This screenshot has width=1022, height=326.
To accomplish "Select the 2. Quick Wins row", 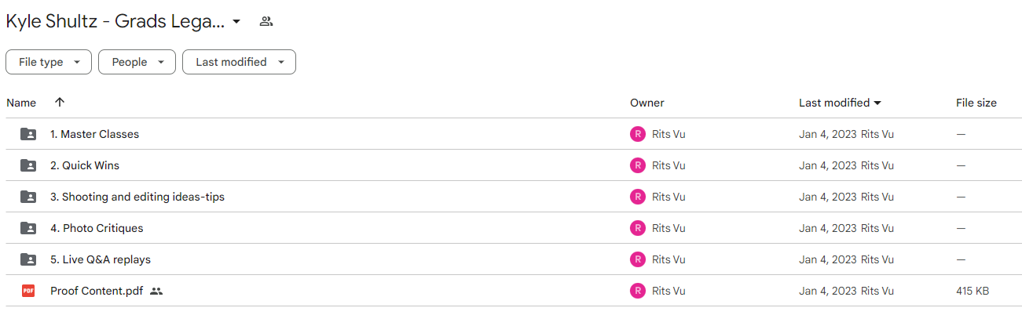I will pyautogui.click(x=514, y=165).
